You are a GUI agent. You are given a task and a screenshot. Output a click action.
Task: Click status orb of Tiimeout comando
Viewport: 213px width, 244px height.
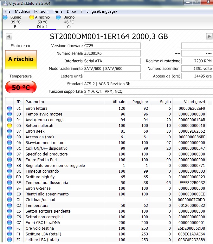click(10, 171)
